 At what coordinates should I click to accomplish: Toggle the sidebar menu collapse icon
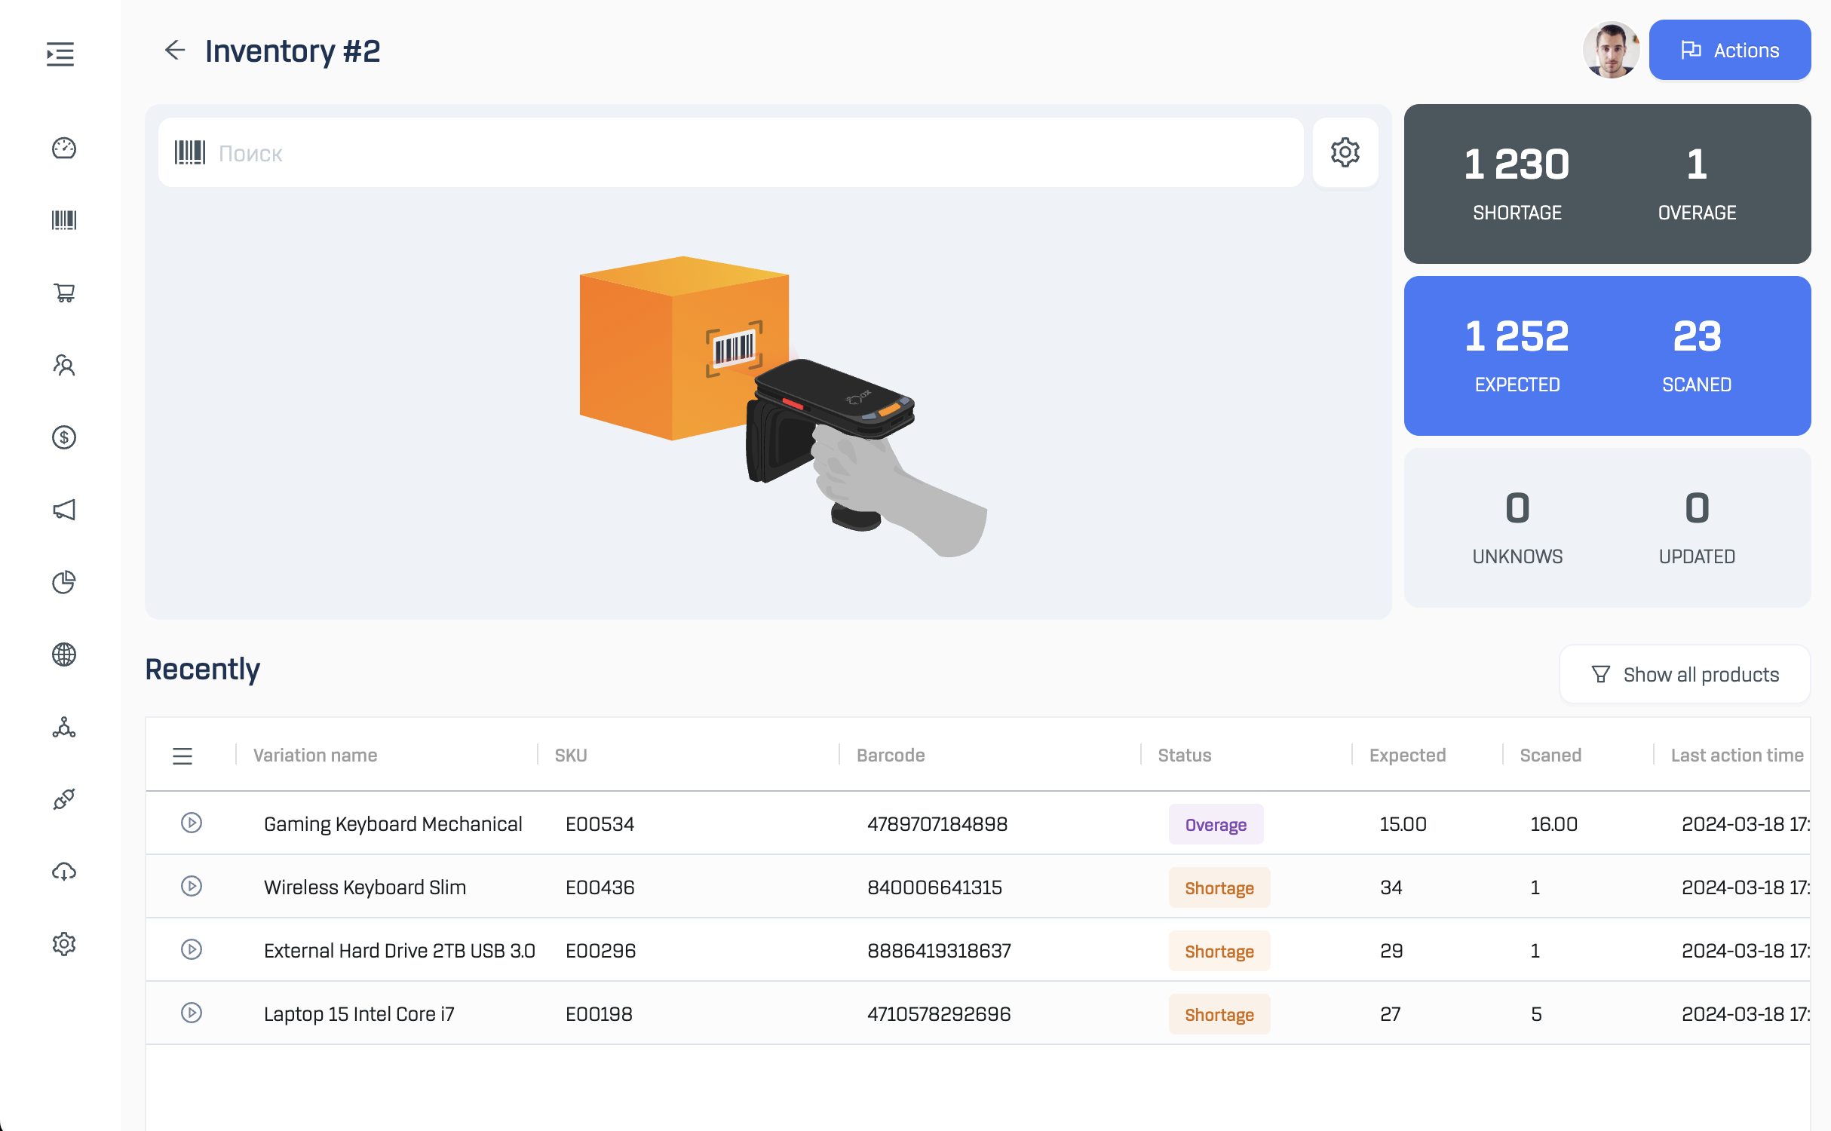(60, 54)
